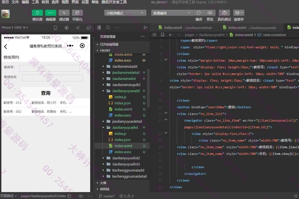Open the 编辑 menu
The image size is (299, 199).
click(x=25, y=2)
